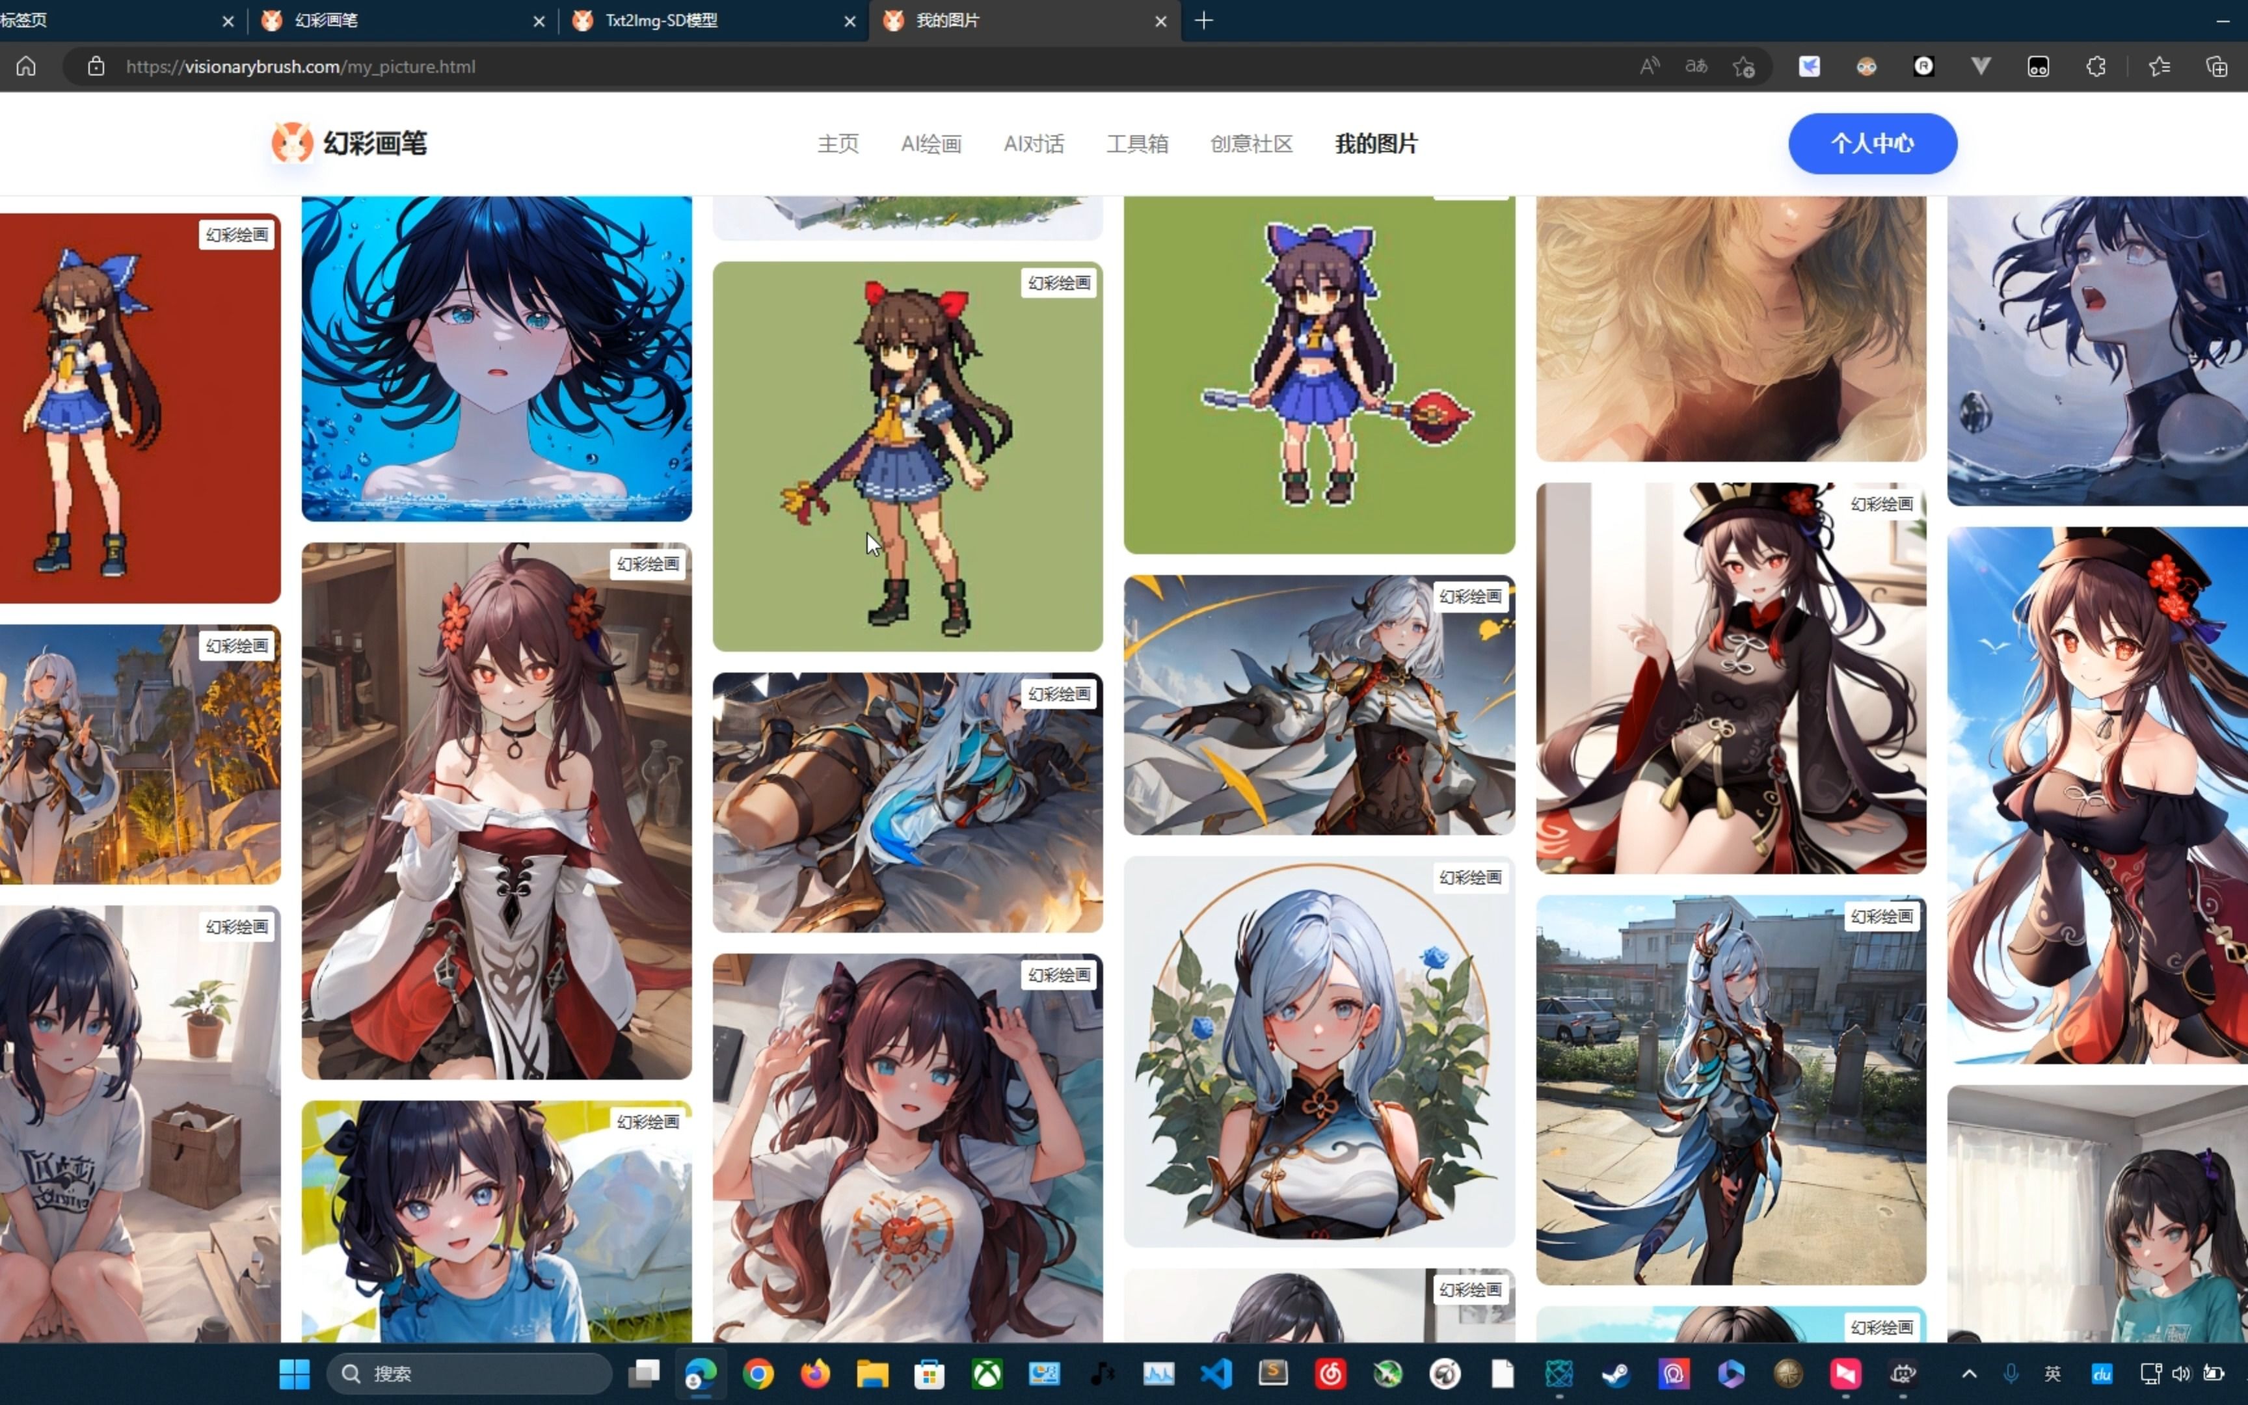Open the horned blue-haired girl on street image
Screen dimensions: 2248x1405
click(1731, 1091)
